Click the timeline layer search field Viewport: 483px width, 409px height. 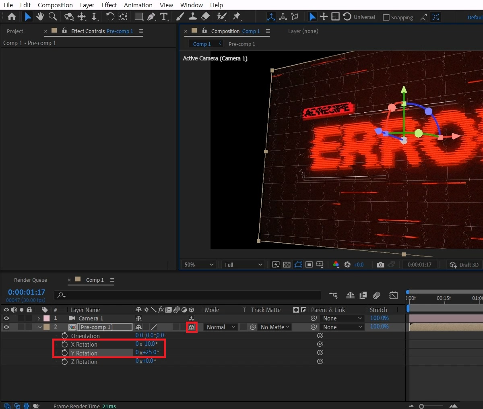188,295
